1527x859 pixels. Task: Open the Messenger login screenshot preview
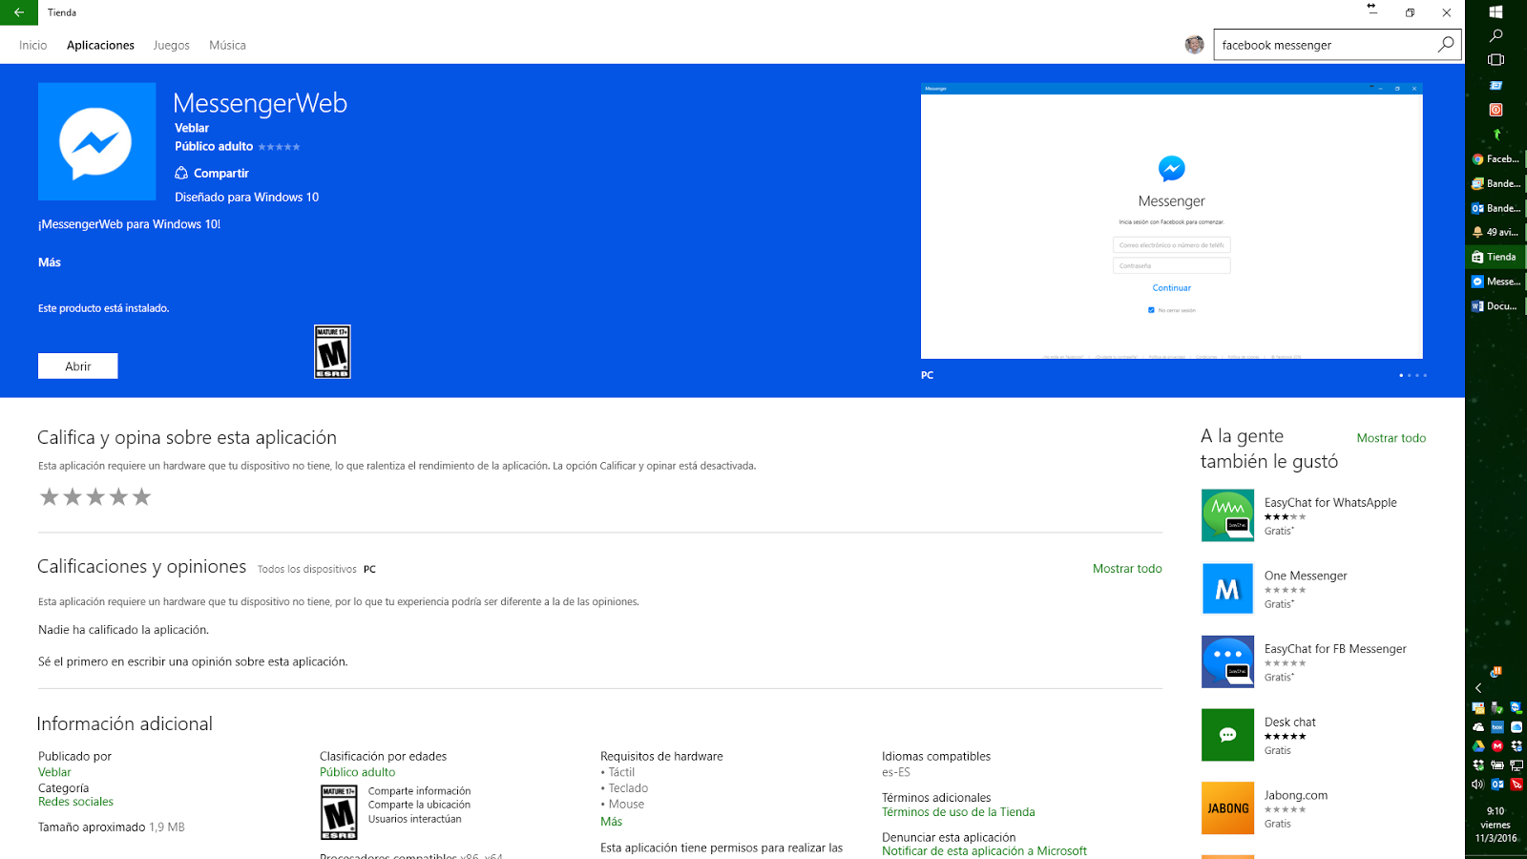pyautogui.click(x=1171, y=221)
